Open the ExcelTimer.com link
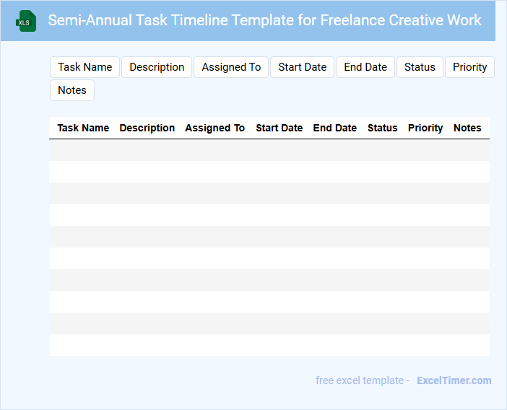 click(x=454, y=380)
